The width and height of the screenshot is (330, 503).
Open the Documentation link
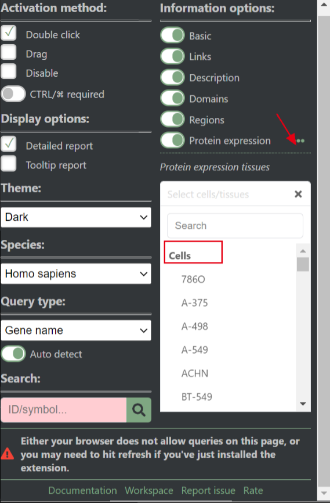click(82, 490)
